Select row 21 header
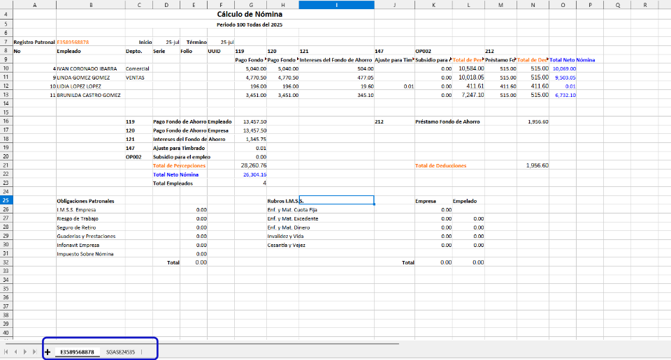Screen dimensions: 671x360 coord(6,165)
